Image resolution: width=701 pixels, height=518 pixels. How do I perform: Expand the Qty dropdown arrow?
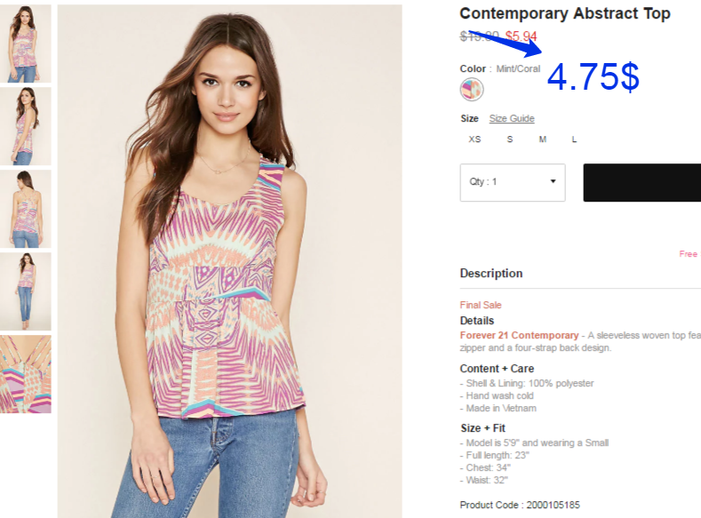coord(553,181)
